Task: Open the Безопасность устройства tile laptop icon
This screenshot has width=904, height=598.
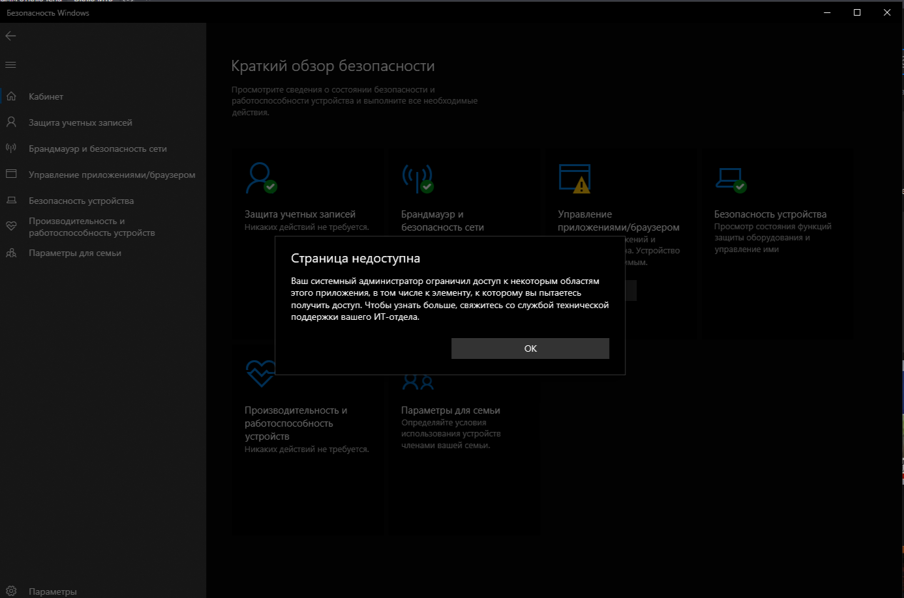Action: point(731,180)
